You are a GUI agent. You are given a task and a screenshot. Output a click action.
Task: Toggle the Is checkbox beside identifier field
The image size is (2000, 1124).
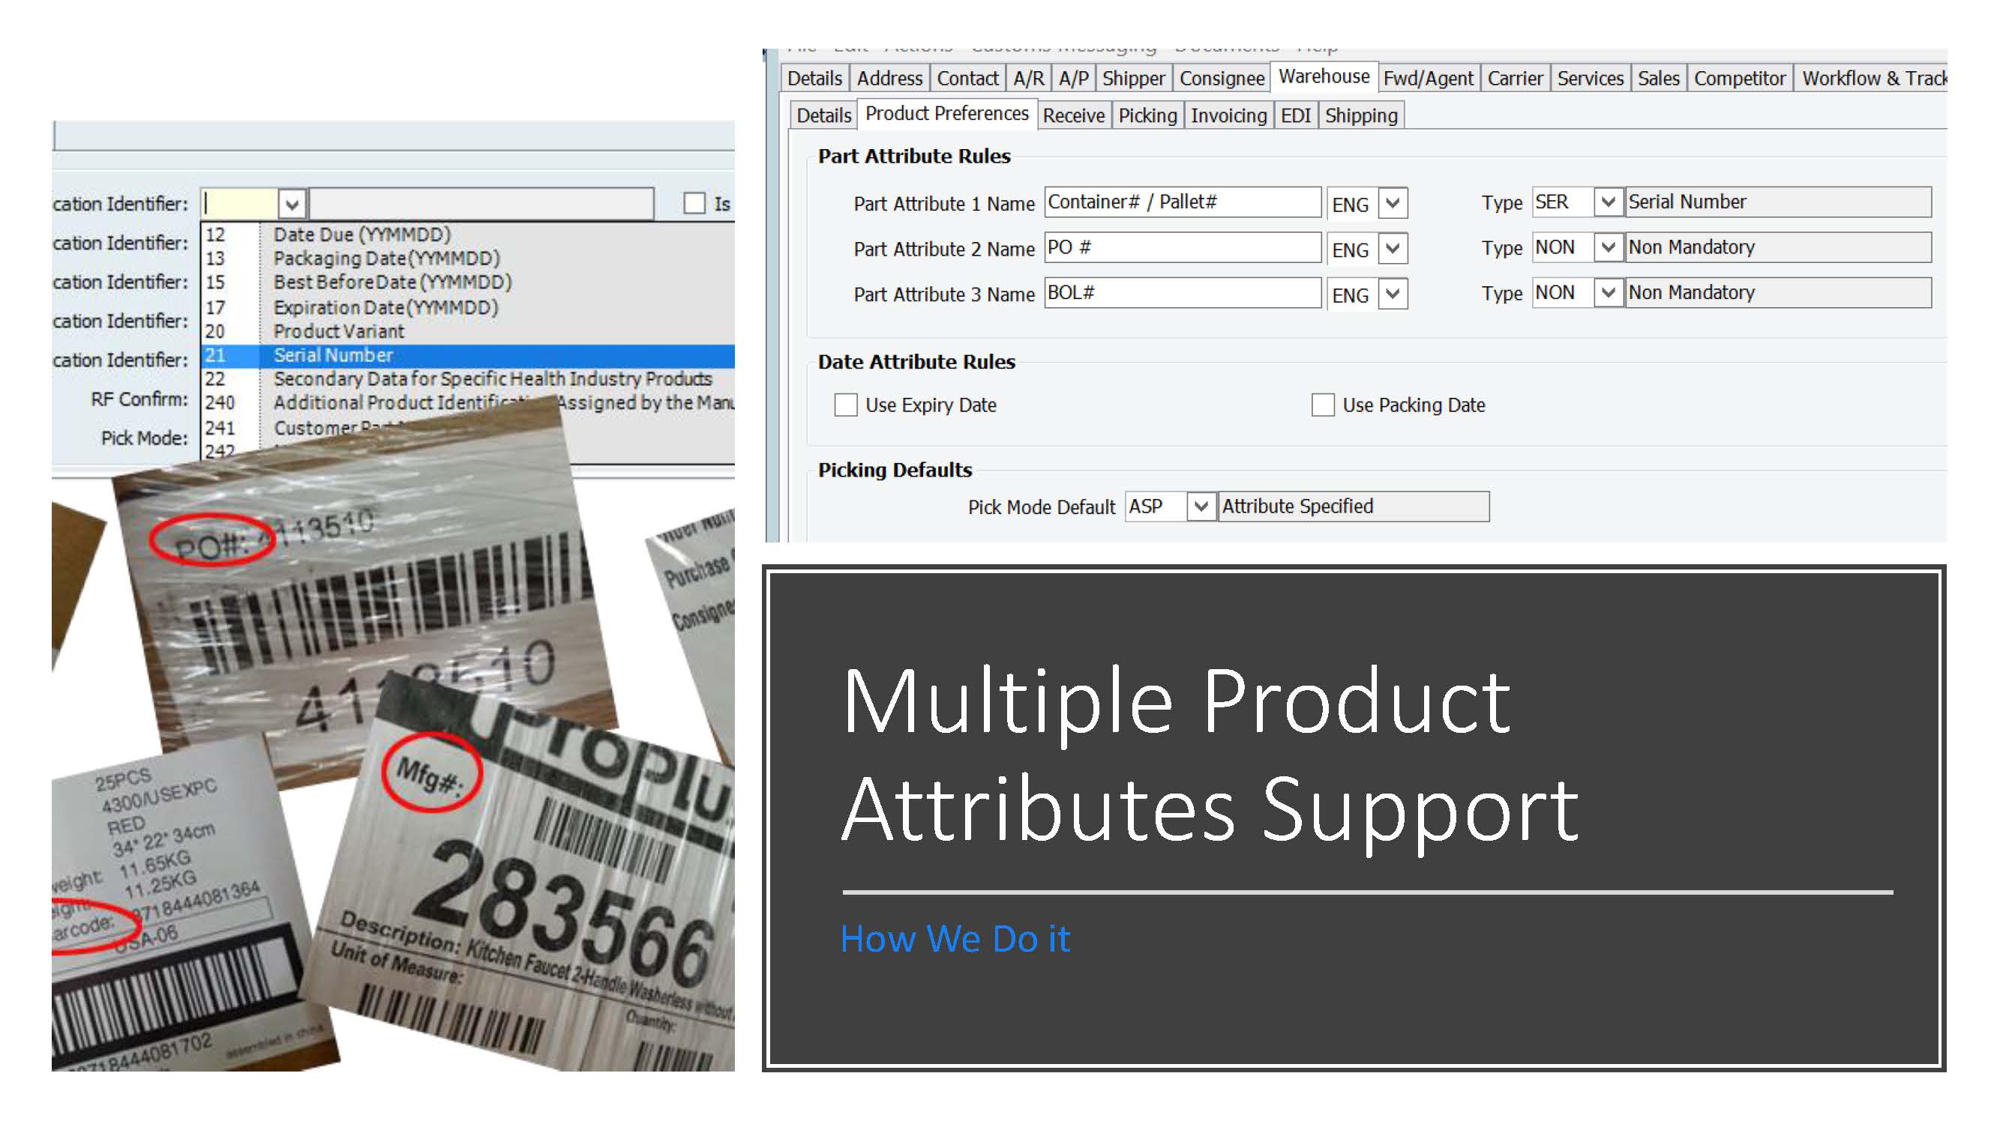[x=694, y=204]
